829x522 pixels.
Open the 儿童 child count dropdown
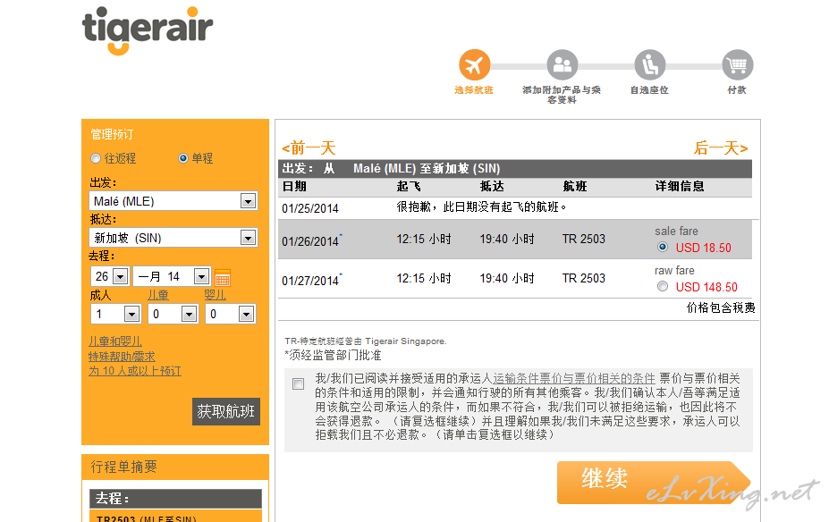tap(173, 314)
